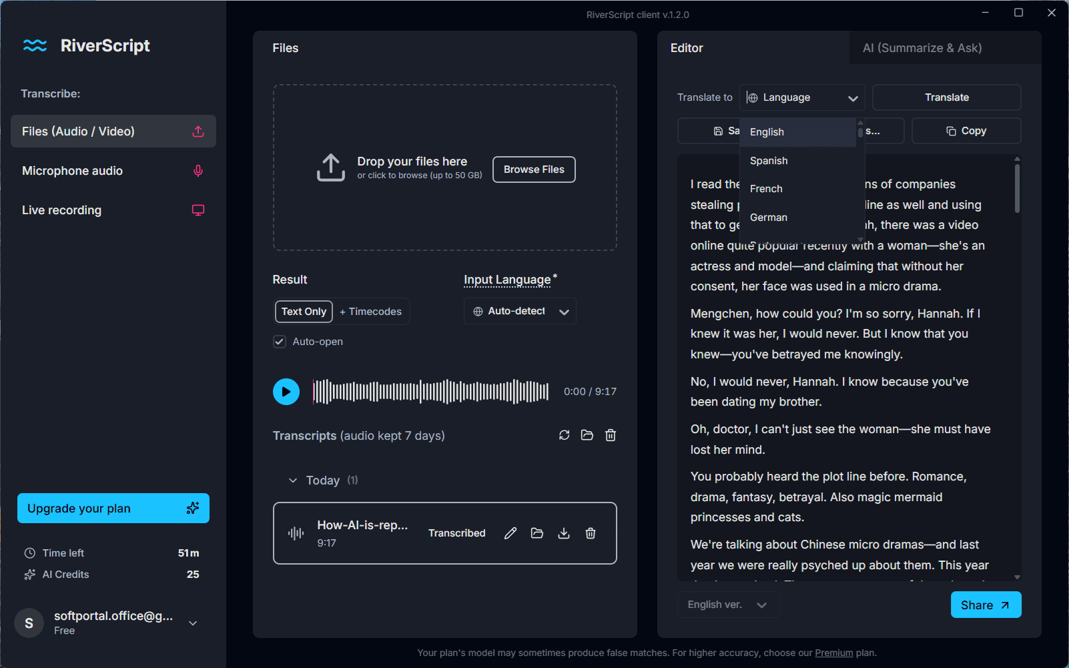Click inside the file drop zone
The width and height of the screenshot is (1069, 668).
tap(444, 168)
